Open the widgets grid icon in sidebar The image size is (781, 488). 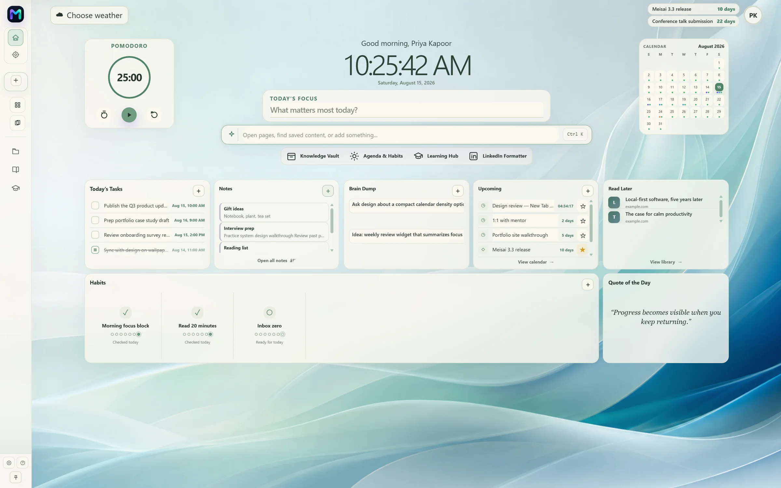18,105
